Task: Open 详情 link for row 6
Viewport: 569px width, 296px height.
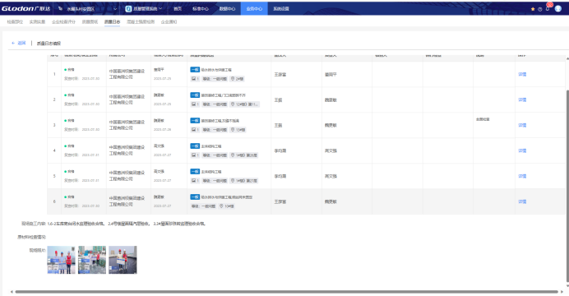Action: [522, 201]
